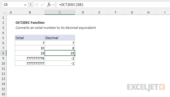The image size is (170, 97).
Task: Select the active cell showing 19
Action: (x=60, y=53)
